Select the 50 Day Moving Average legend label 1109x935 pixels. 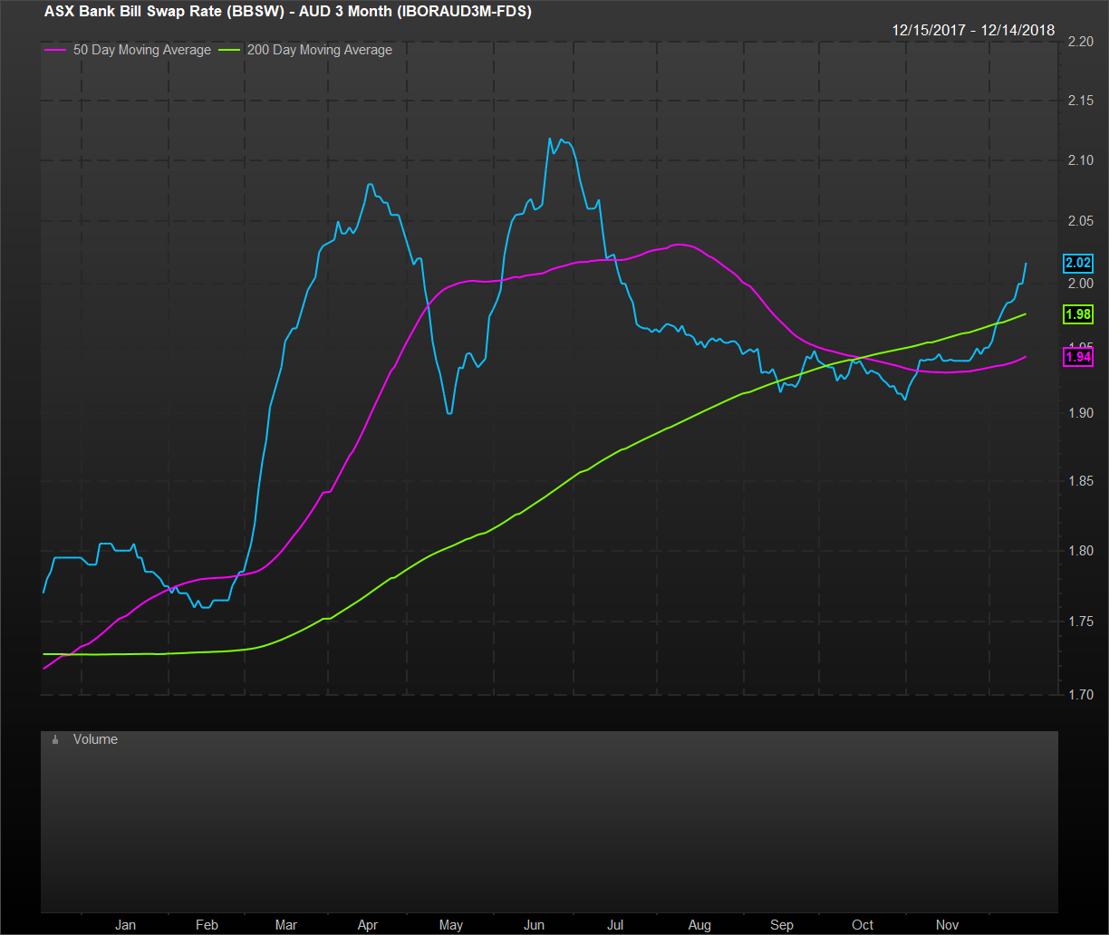click(x=140, y=51)
